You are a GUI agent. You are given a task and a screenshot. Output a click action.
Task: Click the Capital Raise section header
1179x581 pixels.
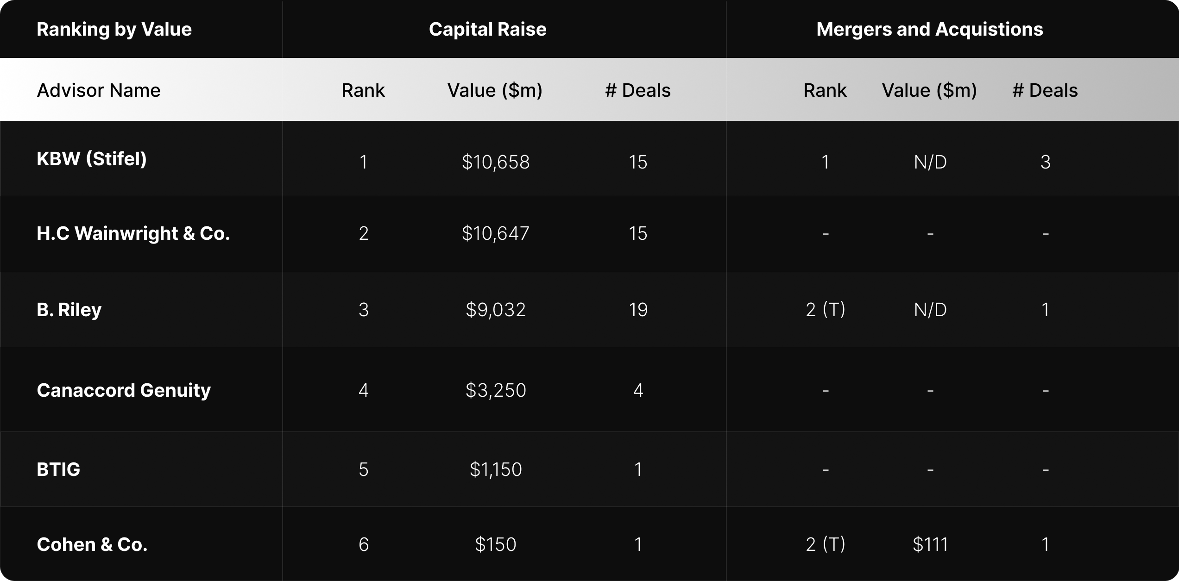[x=487, y=29]
